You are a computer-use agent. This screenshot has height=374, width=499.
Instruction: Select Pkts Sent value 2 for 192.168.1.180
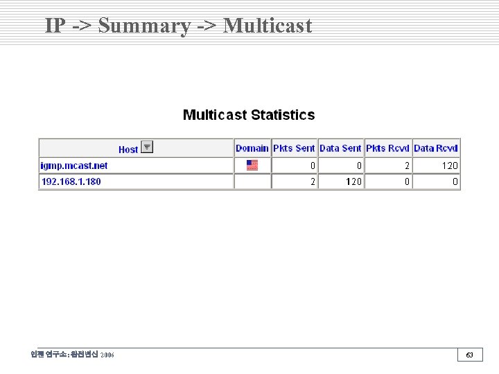[x=313, y=181]
